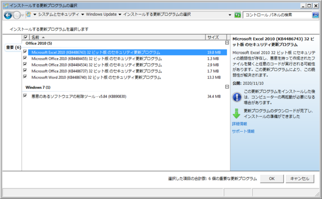
Task: Click the blue restart warning icon
Action: pyautogui.click(x=237, y=97)
